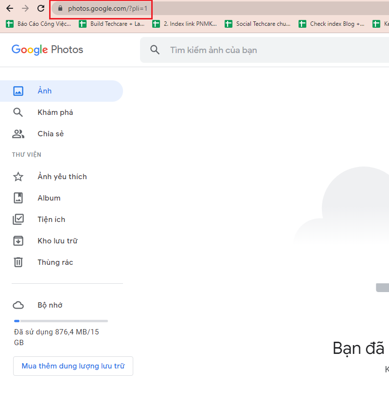The width and height of the screenshot is (389, 405).
Task: Click the Bộ nhớ cloud icon
Action: pos(18,305)
